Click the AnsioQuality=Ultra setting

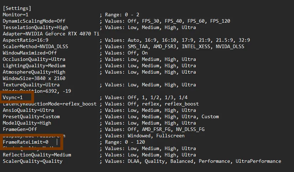point(28,110)
